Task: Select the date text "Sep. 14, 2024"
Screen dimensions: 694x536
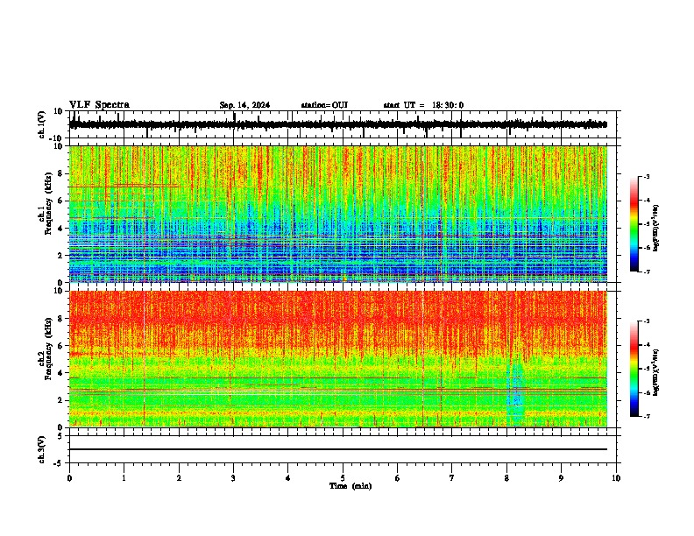Action: click(x=244, y=105)
